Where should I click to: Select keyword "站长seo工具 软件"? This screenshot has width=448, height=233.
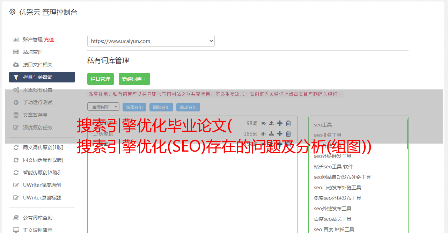click(333, 167)
